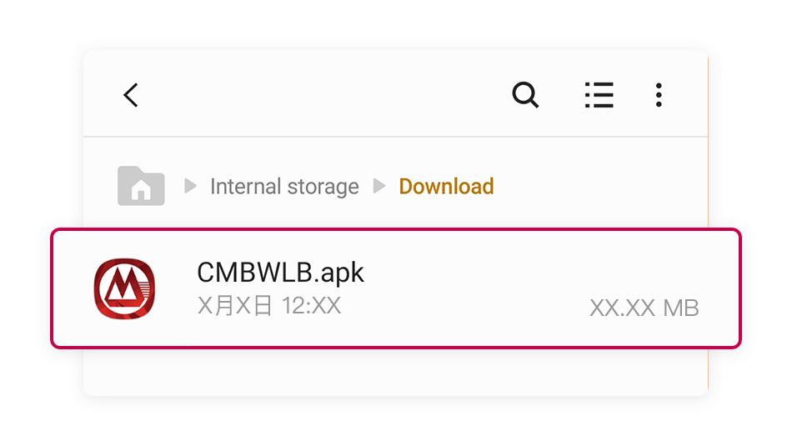Click the arrow before Internal storage
Viewport: 792px width, 446px height.
point(190,186)
